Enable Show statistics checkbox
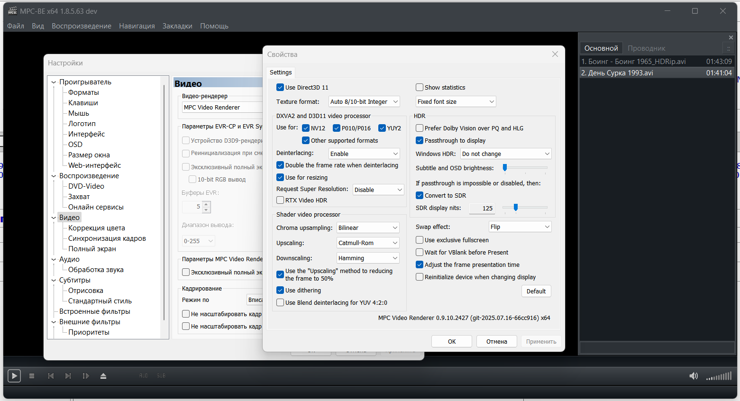The width and height of the screenshot is (740, 401). pos(420,87)
